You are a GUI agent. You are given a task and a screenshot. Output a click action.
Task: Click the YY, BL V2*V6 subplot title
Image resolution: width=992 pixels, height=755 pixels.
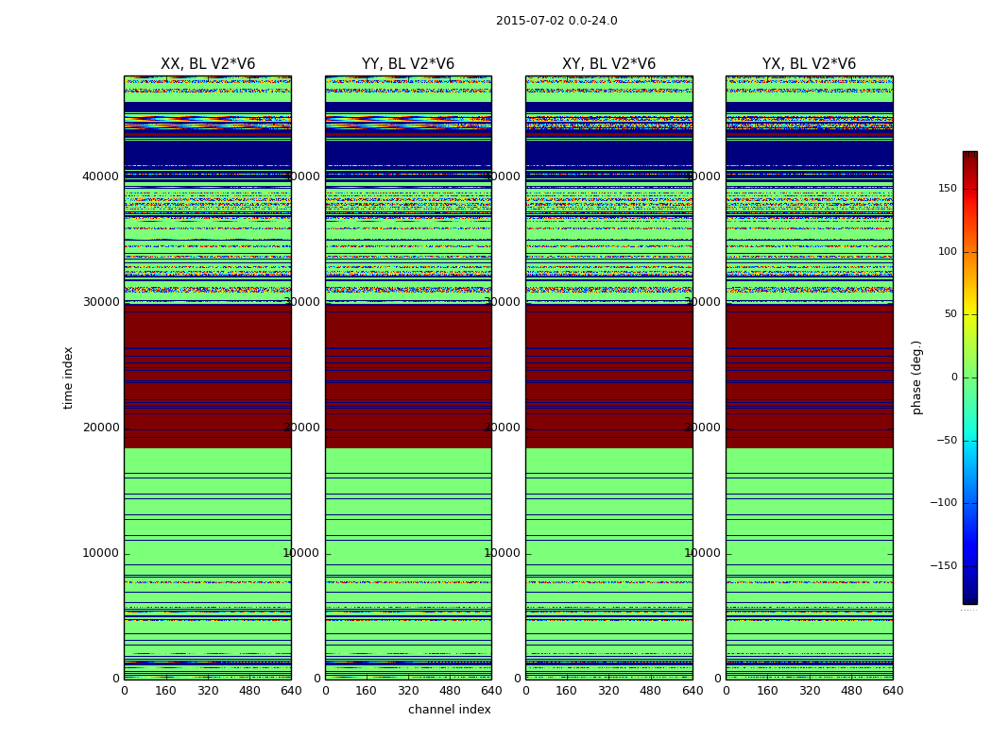(408, 64)
